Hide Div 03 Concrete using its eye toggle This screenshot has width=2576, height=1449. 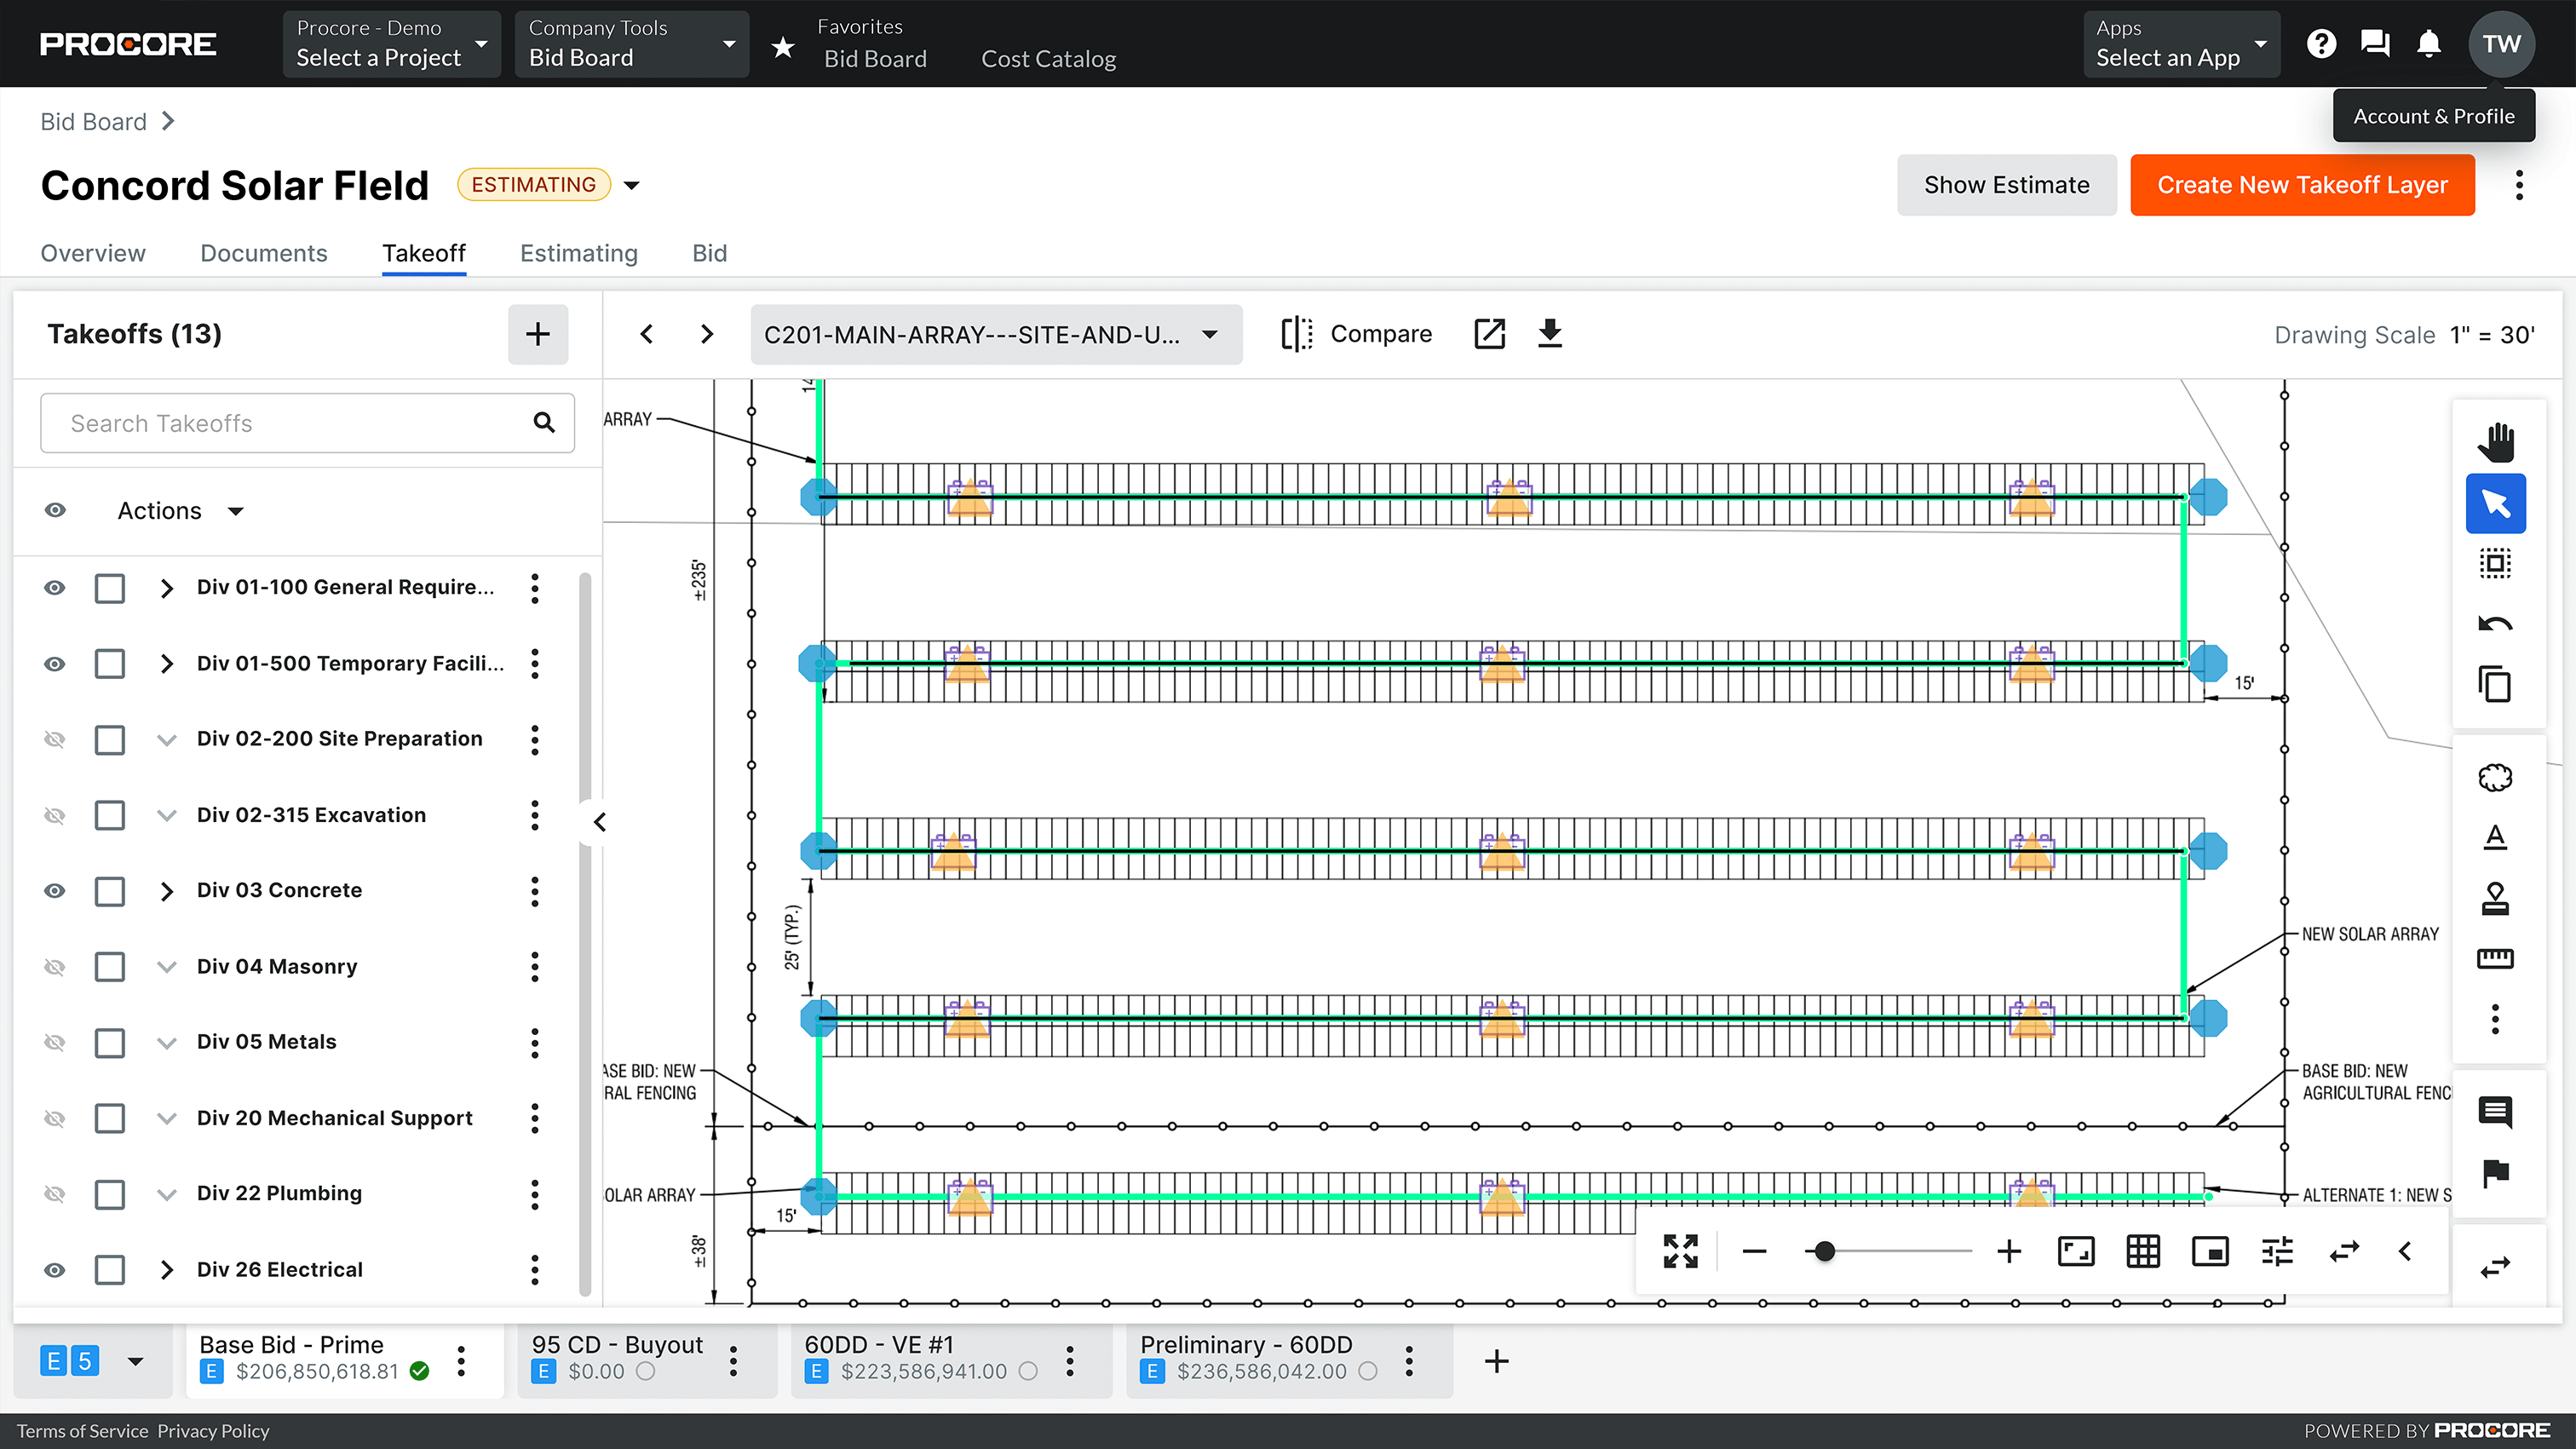point(55,891)
